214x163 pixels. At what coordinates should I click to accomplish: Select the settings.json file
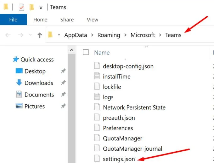[x=119, y=159]
